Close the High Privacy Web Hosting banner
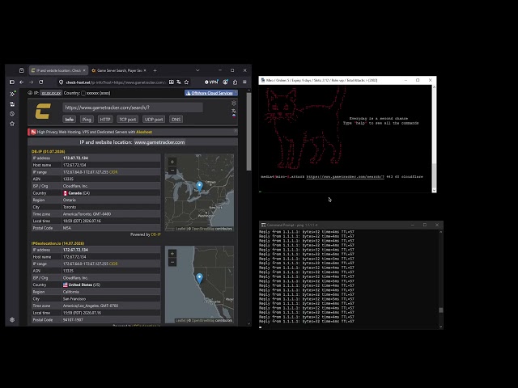Image resolution: width=518 pixels, height=388 pixels. tap(236, 131)
